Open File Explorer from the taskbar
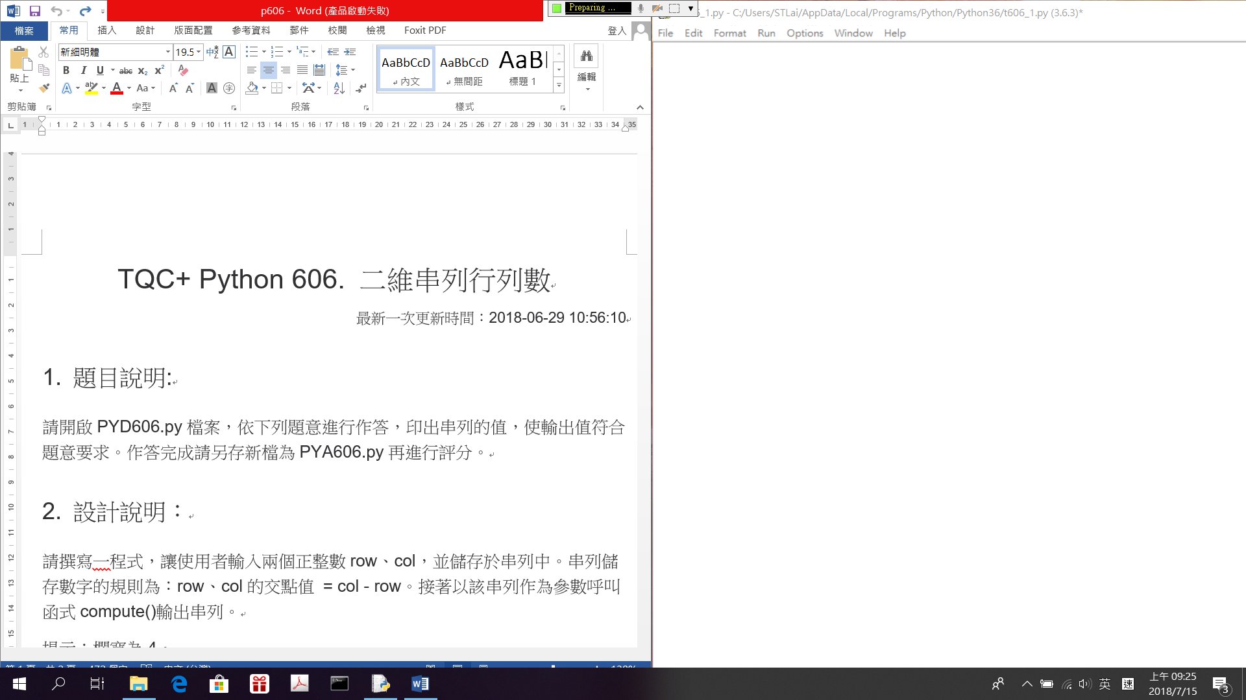 click(x=138, y=684)
